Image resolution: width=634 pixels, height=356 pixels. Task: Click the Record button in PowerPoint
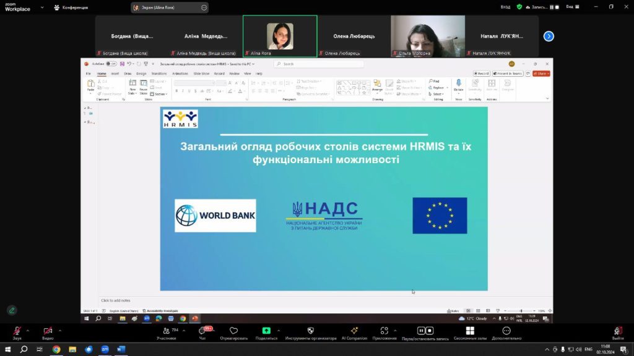click(x=482, y=74)
